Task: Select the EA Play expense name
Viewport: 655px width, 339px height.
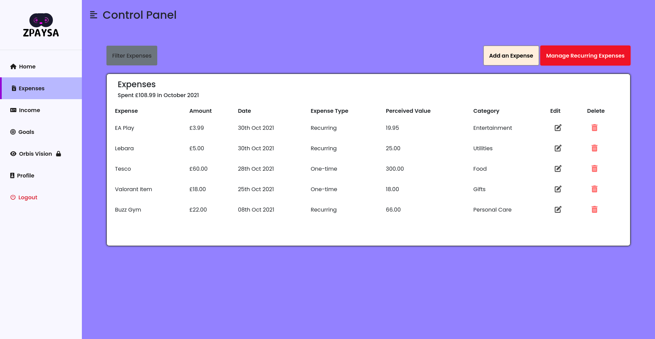Action: coord(125,128)
